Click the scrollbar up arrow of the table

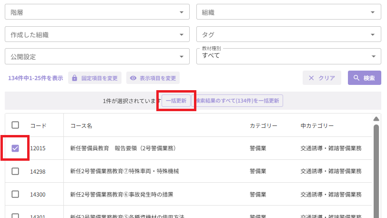click(376, 119)
